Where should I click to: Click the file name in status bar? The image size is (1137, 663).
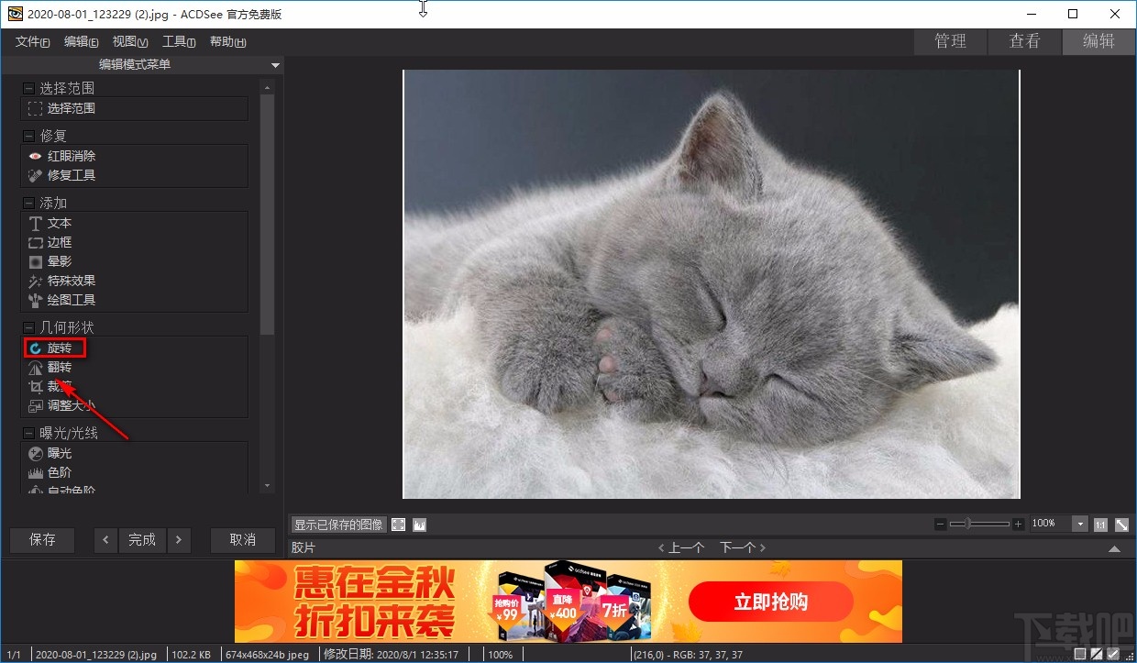[95, 655]
